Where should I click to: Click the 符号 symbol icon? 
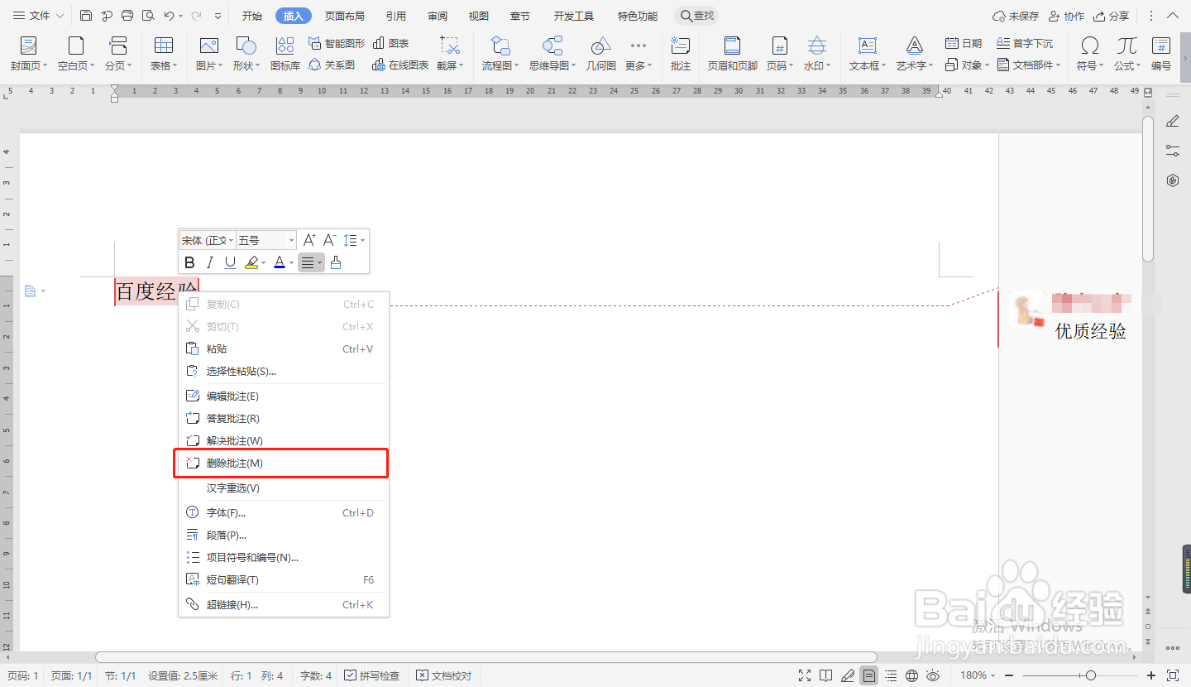1090,54
